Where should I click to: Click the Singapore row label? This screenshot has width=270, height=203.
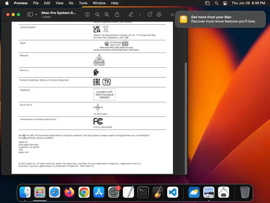pos(25,90)
